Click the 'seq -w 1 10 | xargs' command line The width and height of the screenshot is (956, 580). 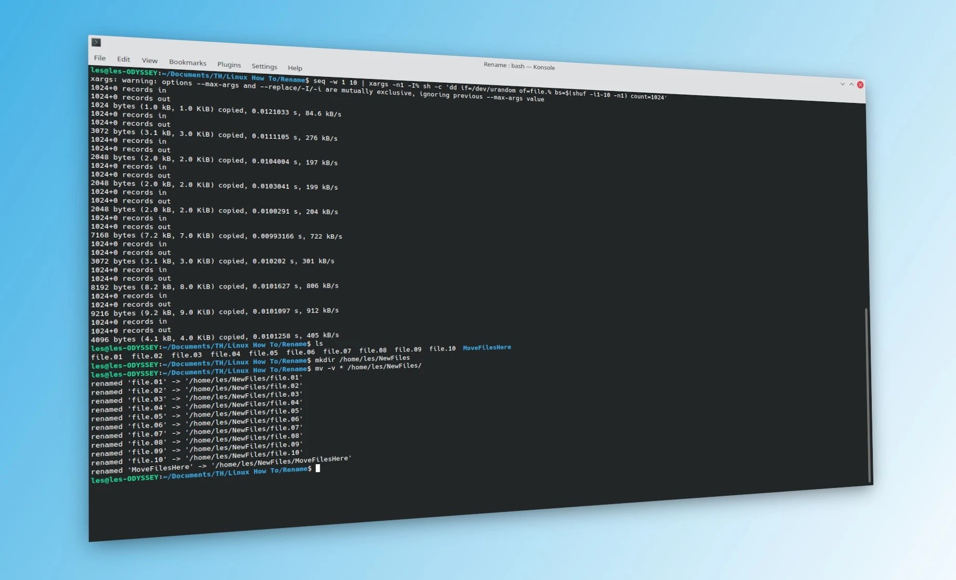[x=489, y=88]
